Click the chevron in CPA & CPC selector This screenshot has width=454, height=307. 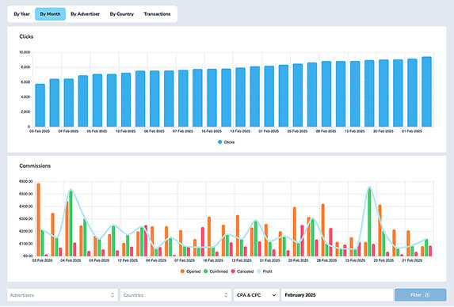(x=274, y=295)
